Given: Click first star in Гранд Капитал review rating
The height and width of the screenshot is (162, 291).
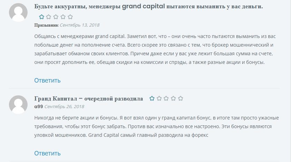Looking at the screenshot, I should (152, 98).
